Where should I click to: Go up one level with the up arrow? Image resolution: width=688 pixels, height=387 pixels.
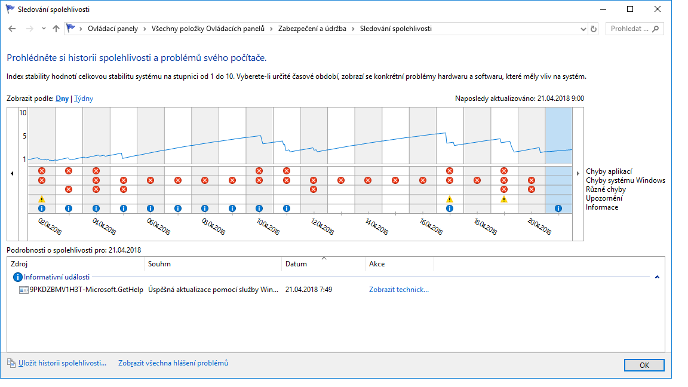56,29
